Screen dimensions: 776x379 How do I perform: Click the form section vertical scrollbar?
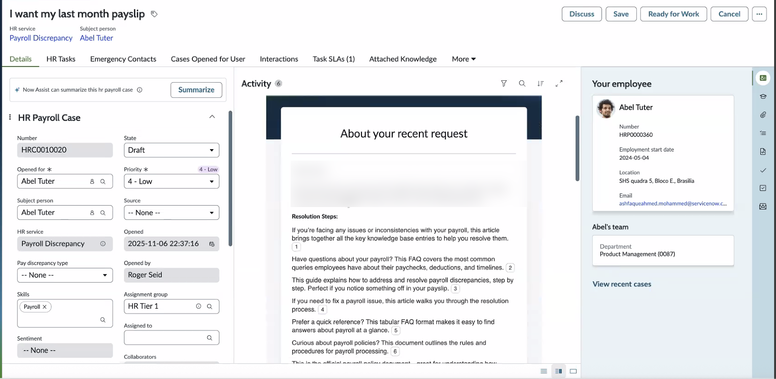pyautogui.click(x=230, y=178)
